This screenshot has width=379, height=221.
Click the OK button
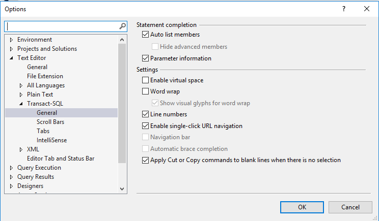(x=302, y=207)
